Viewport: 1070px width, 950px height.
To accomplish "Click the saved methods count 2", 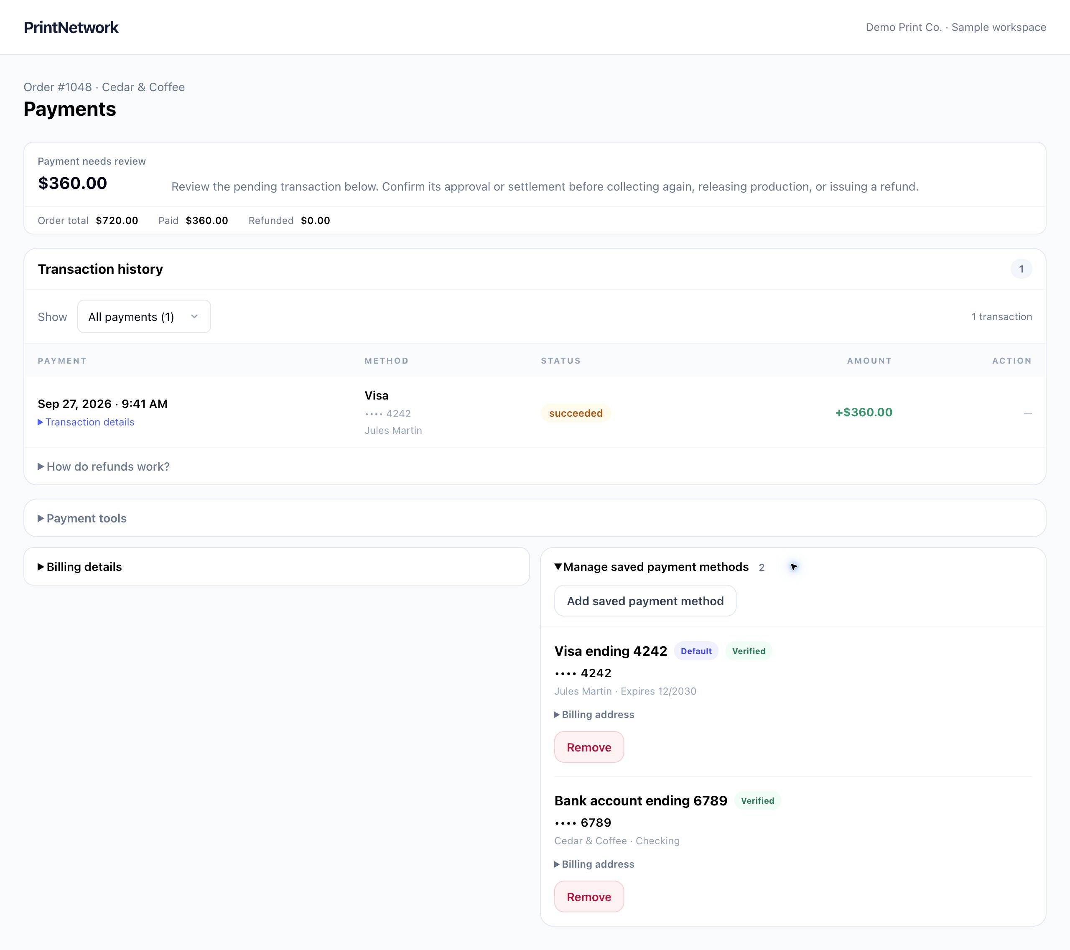I will tap(762, 568).
